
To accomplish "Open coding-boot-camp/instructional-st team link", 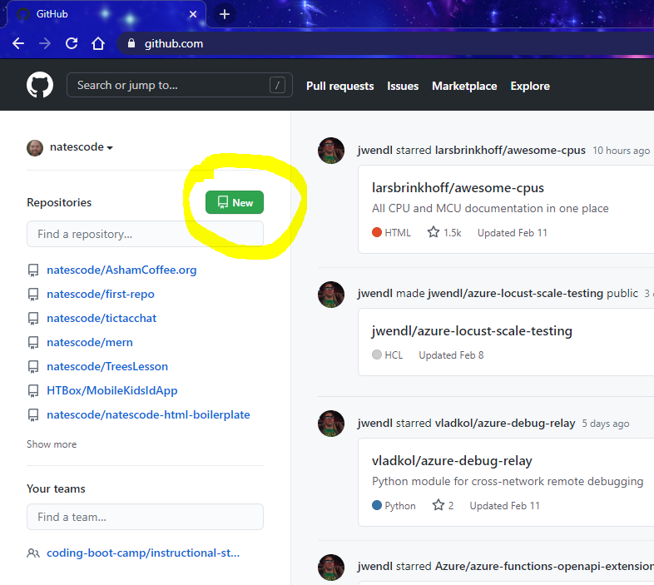I will click(143, 553).
